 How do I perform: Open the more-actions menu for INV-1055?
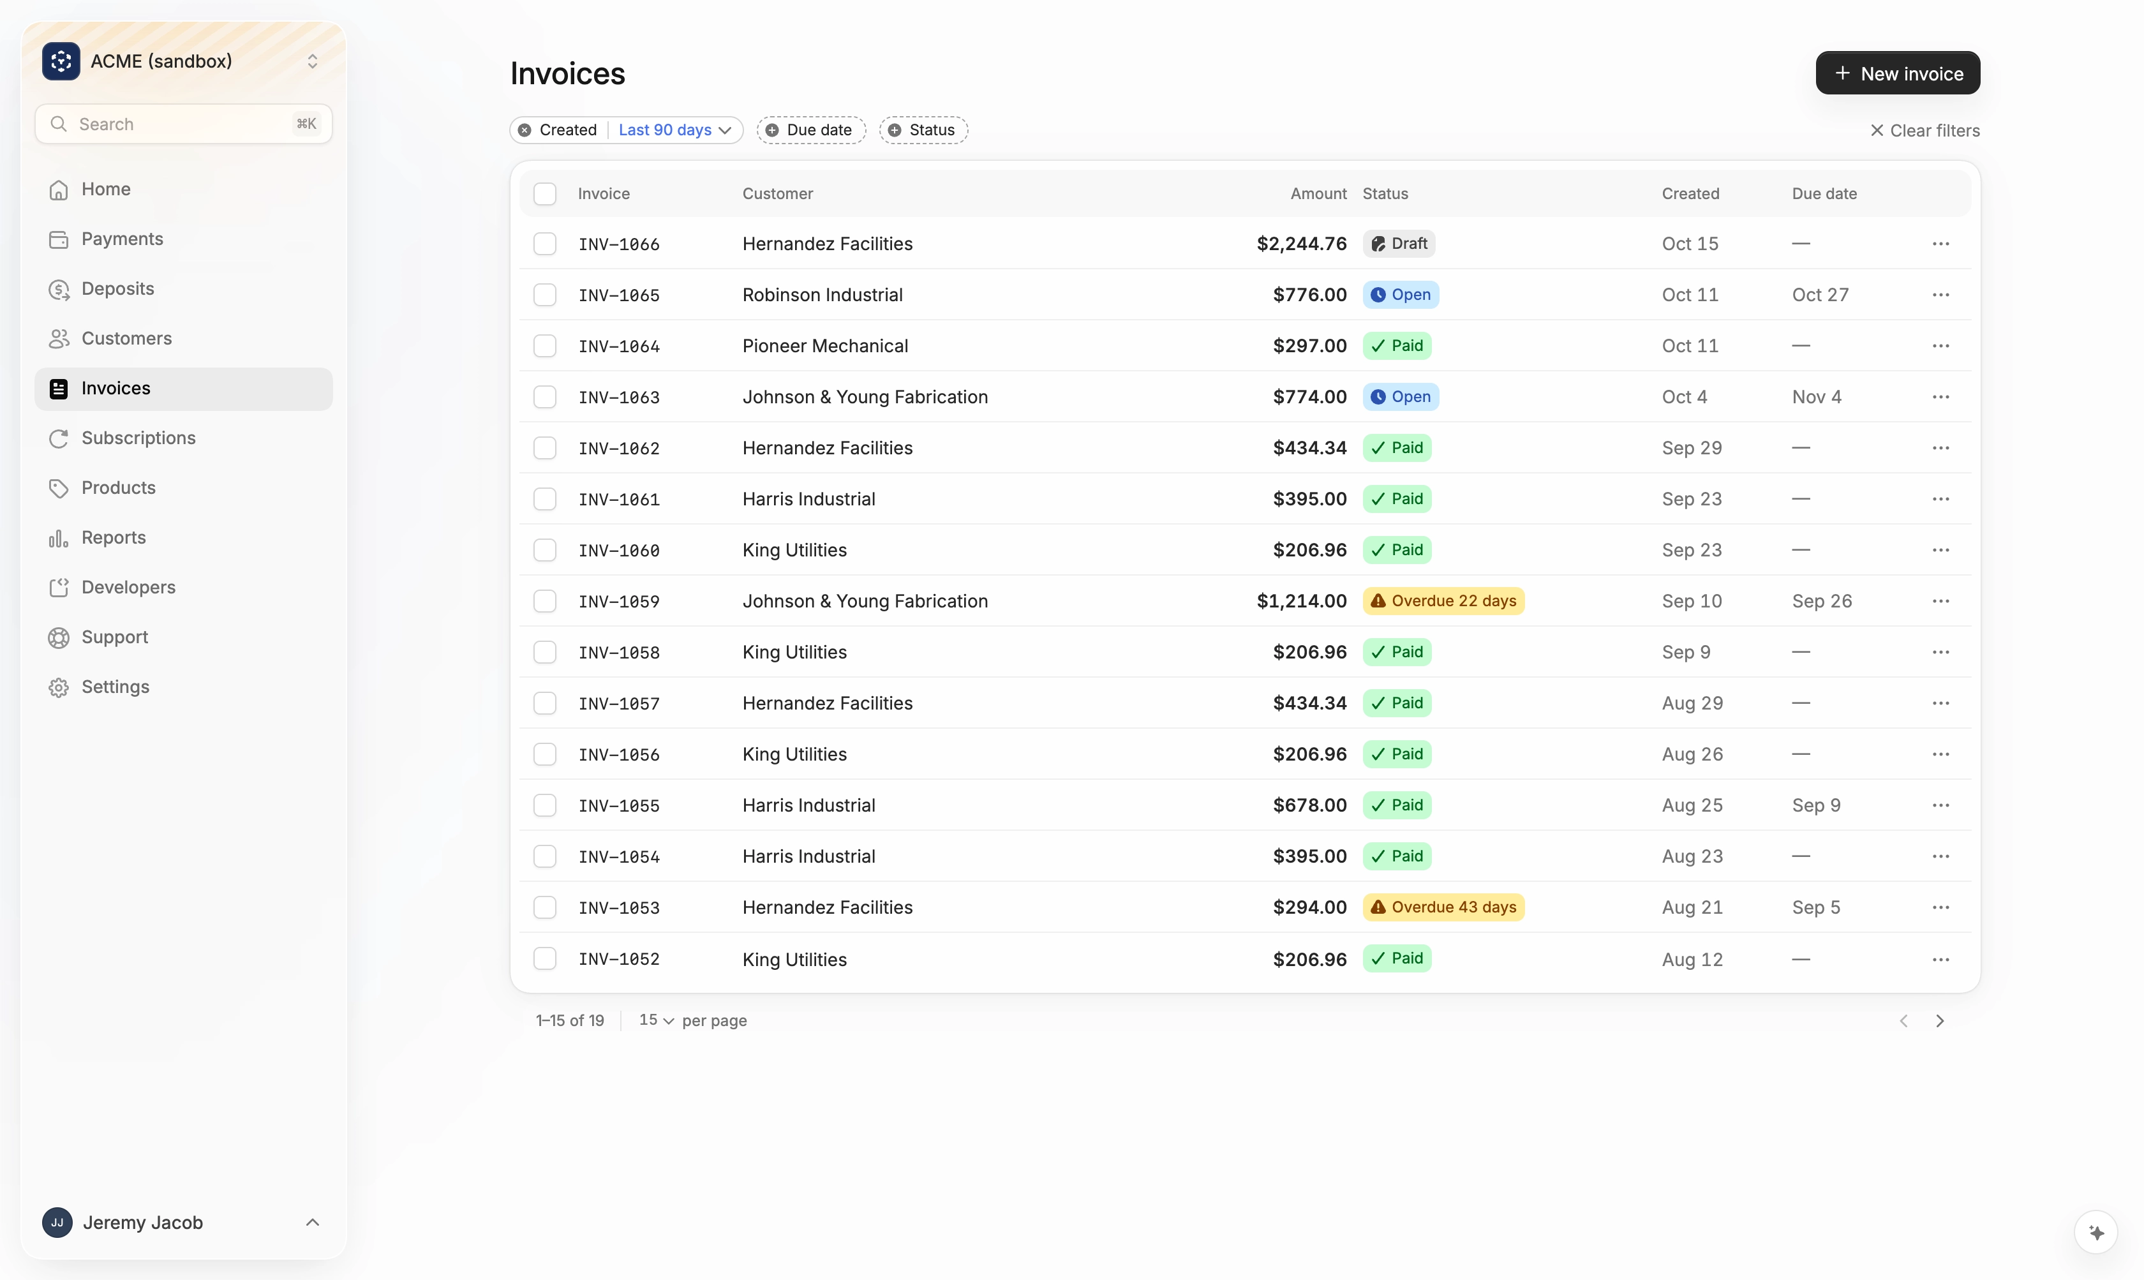click(1940, 805)
